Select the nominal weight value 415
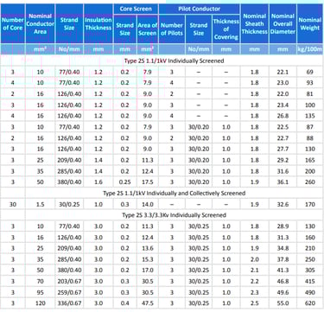Viewport: 324px width, 312px height. point(310,281)
